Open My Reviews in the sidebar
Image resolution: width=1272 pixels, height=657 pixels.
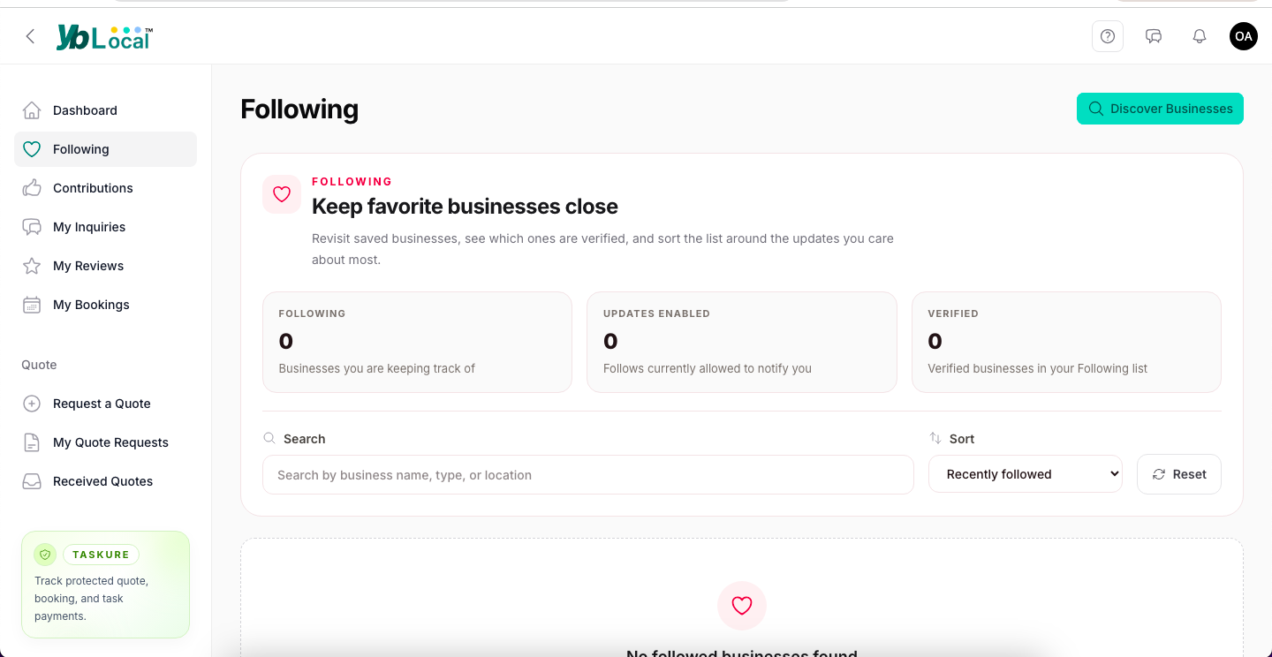click(105, 266)
